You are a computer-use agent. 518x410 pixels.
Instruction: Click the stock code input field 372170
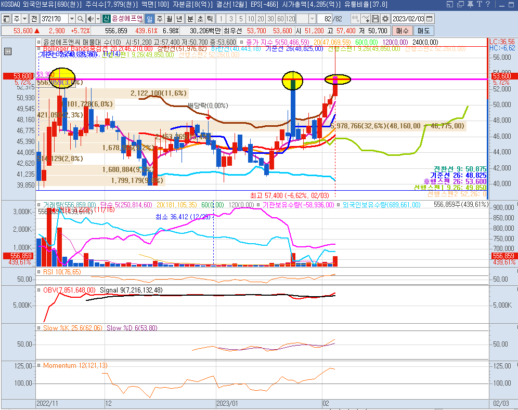click(x=54, y=19)
